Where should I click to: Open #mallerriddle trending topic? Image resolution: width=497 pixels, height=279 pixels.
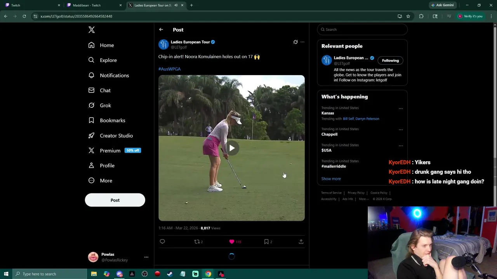[x=334, y=166]
